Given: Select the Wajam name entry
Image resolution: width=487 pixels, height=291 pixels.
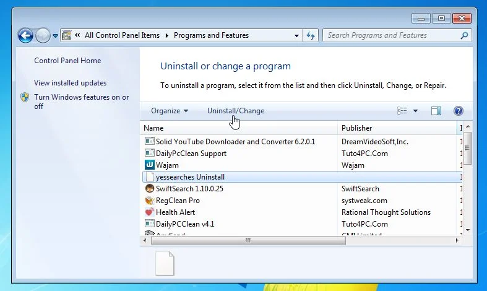Looking at the screenshot, I should (x=167, y=165).
